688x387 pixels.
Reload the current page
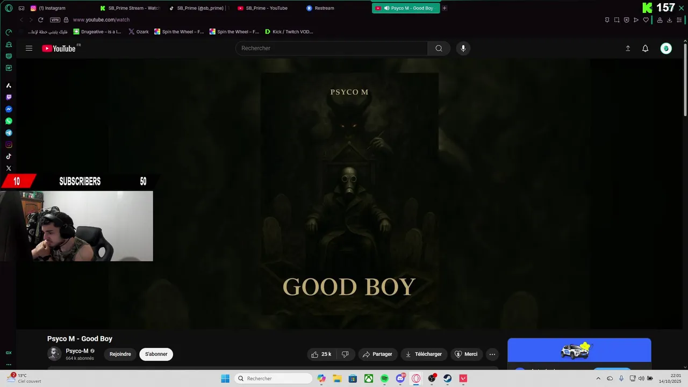[x=40, y=20]
